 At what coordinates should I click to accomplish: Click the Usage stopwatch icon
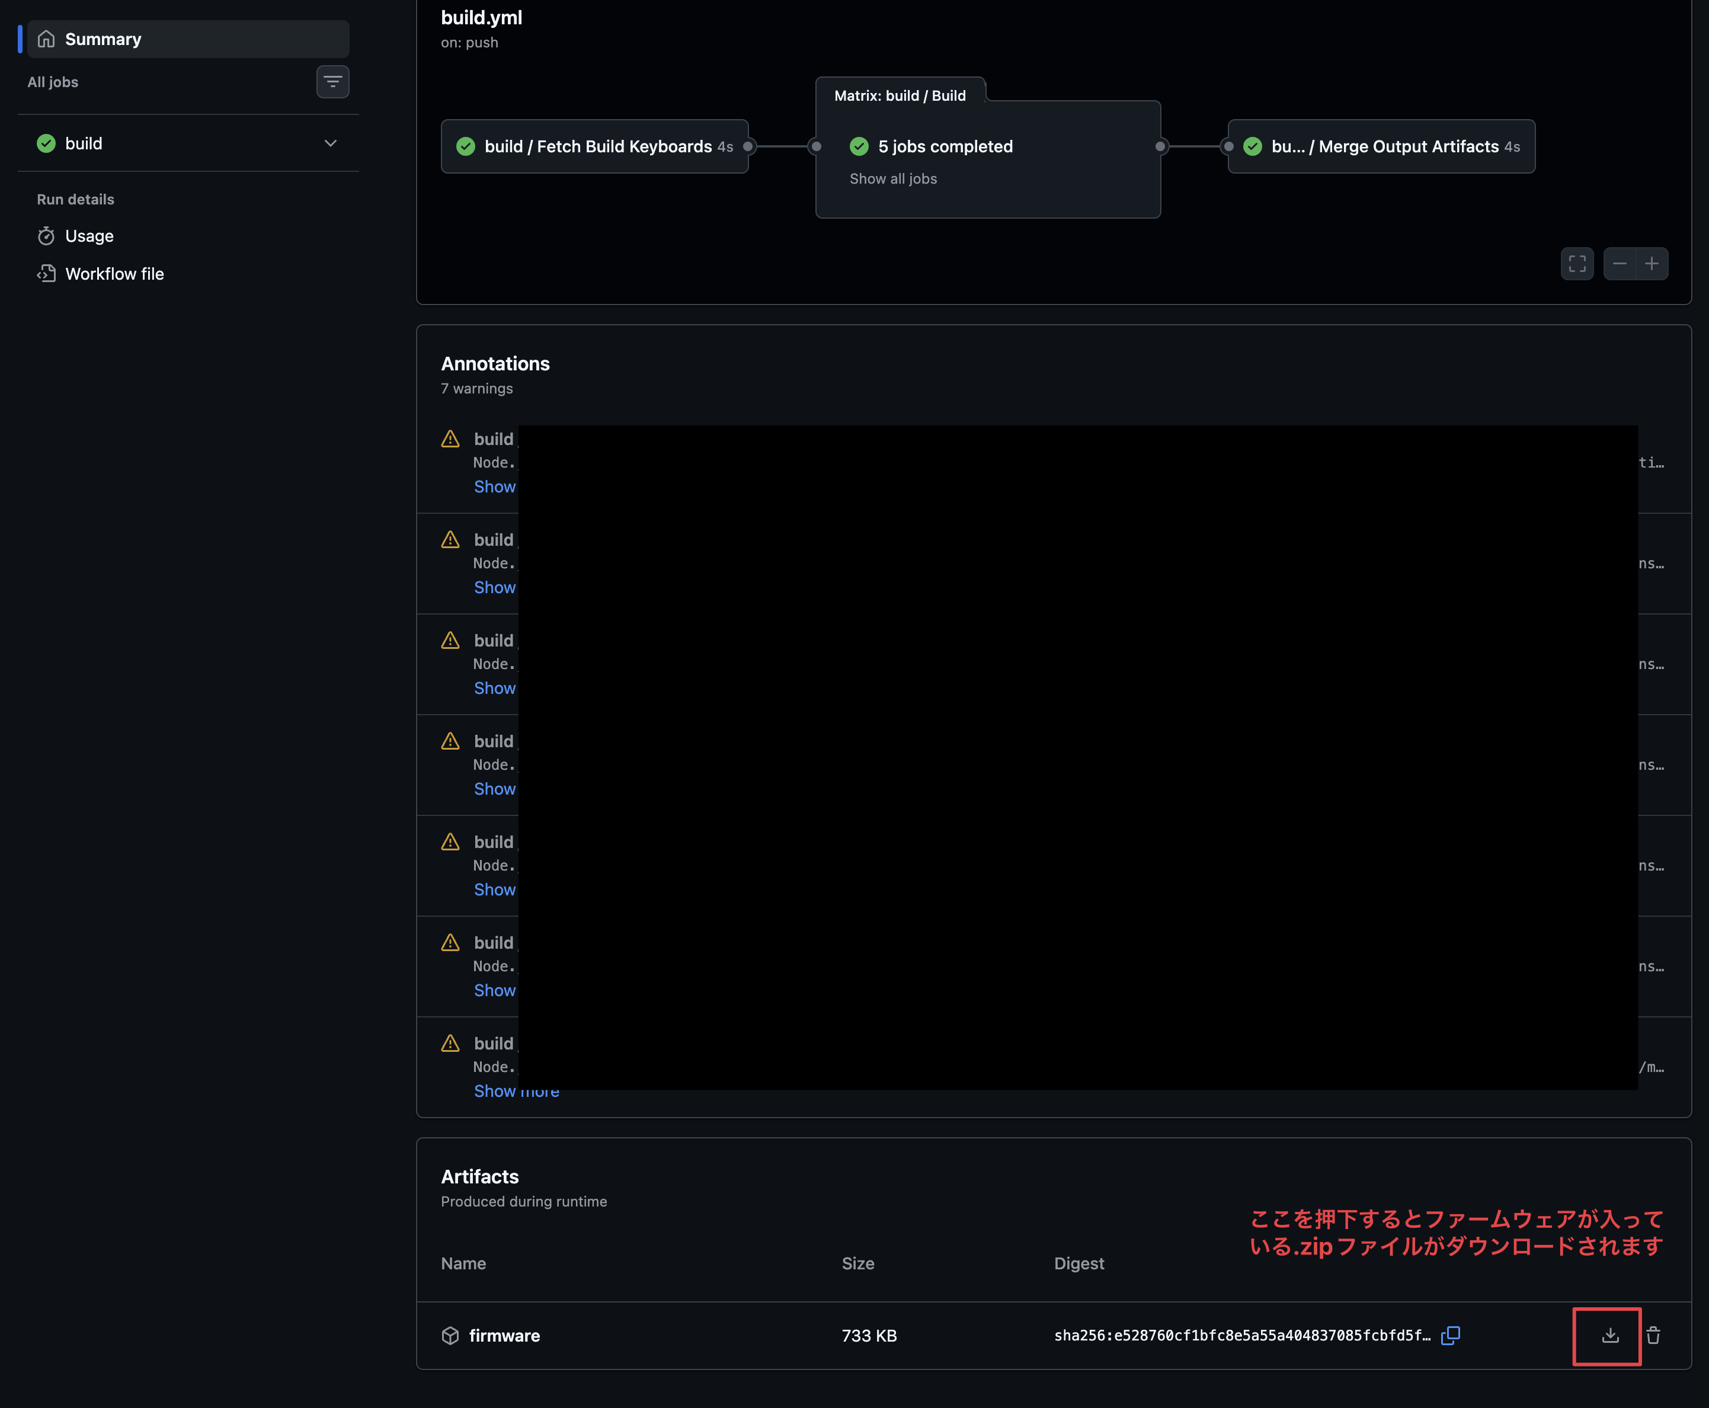pos(46,236)
